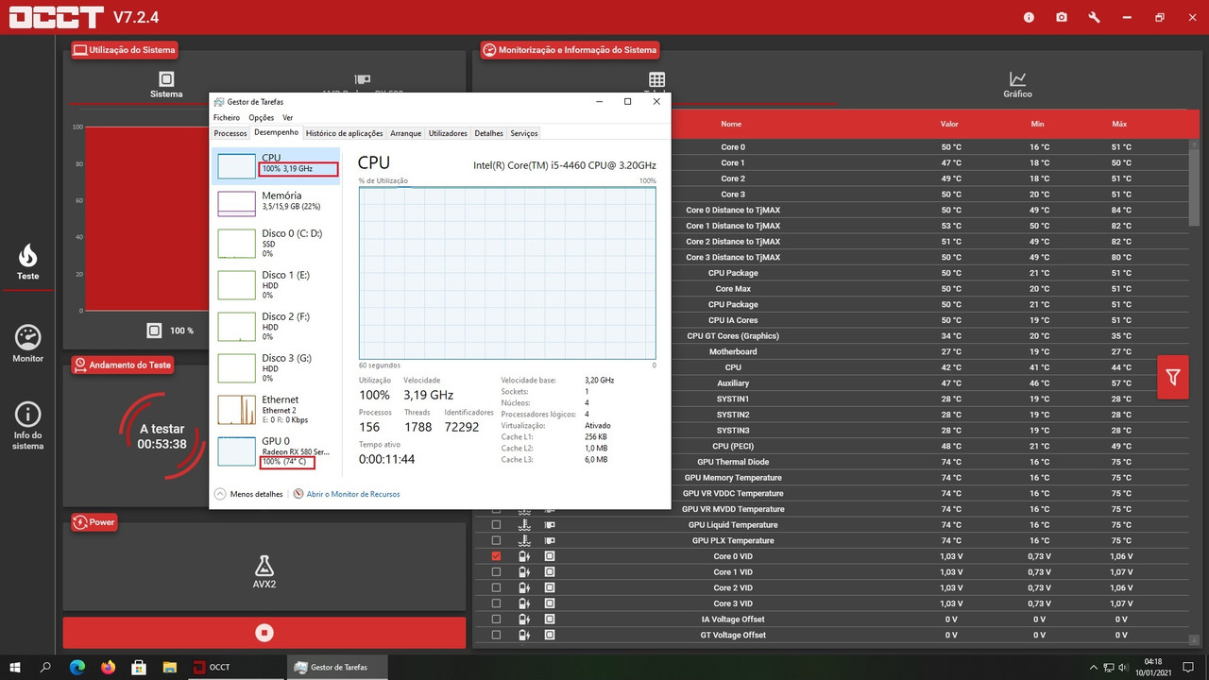1209x680 pixels.
Task: Check the Core 1 VID checkbox
Action: (x=496, y=572)
